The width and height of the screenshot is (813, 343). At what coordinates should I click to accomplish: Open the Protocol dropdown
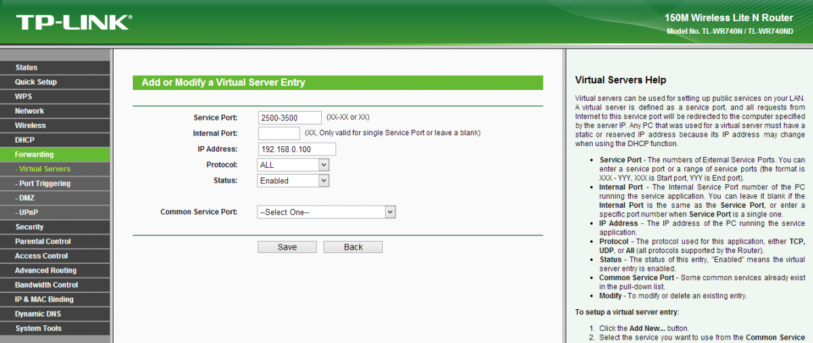[293, 165]
